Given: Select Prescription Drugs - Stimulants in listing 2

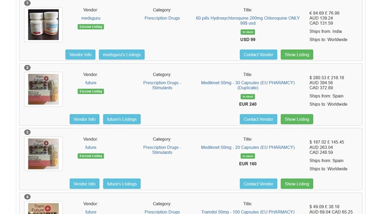Looking at the screenshot, I should click(x=162, y=85).
